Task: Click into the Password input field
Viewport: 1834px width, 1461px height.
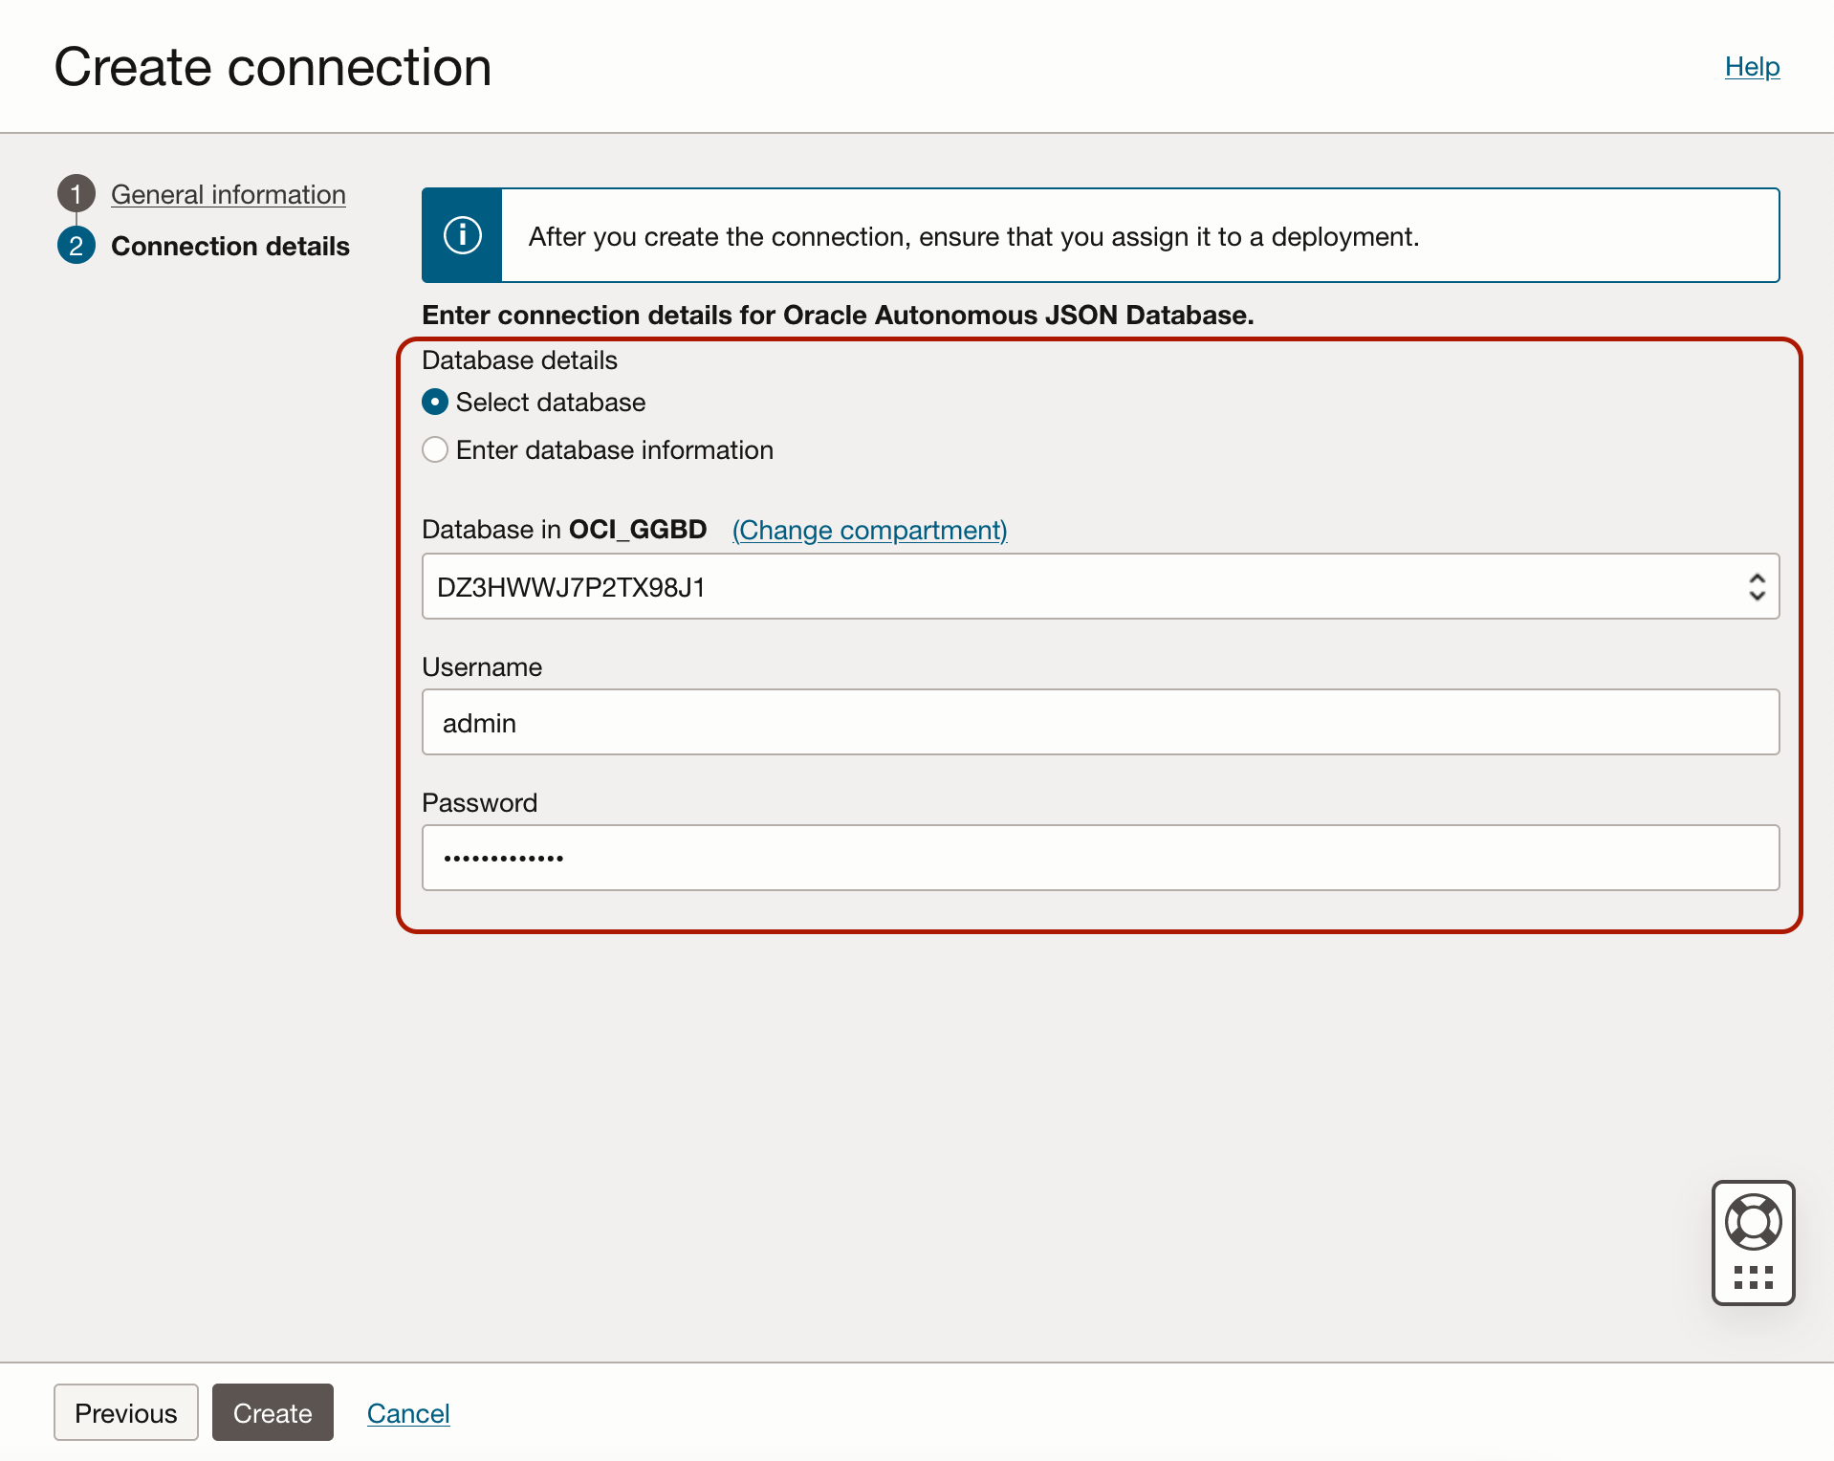Action: coord(1100,859)
